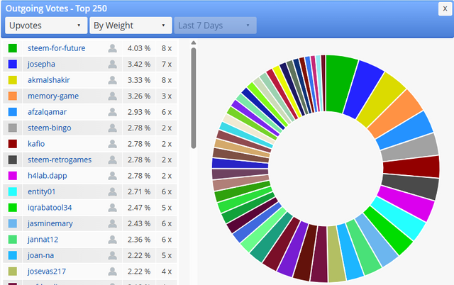Click the profile icon next to josepha
The image size is (454, 285).
pos(112,64)
